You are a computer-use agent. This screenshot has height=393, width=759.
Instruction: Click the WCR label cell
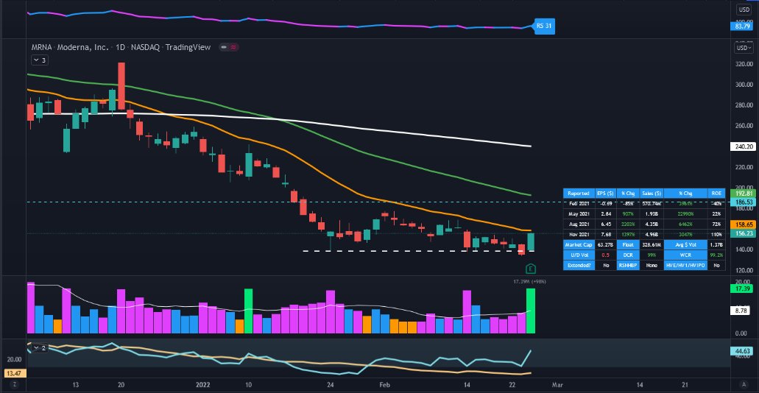pos(686,255)
